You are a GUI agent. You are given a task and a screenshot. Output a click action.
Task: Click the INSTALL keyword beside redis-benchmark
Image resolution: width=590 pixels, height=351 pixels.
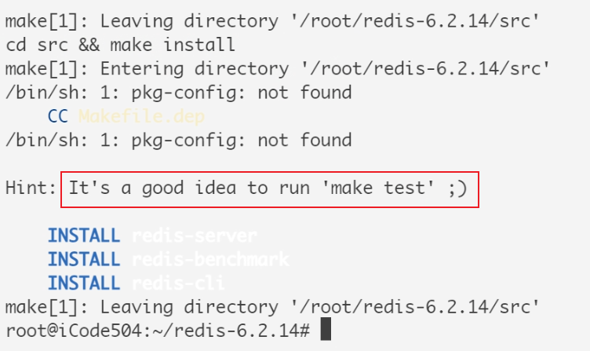[84, 259]
